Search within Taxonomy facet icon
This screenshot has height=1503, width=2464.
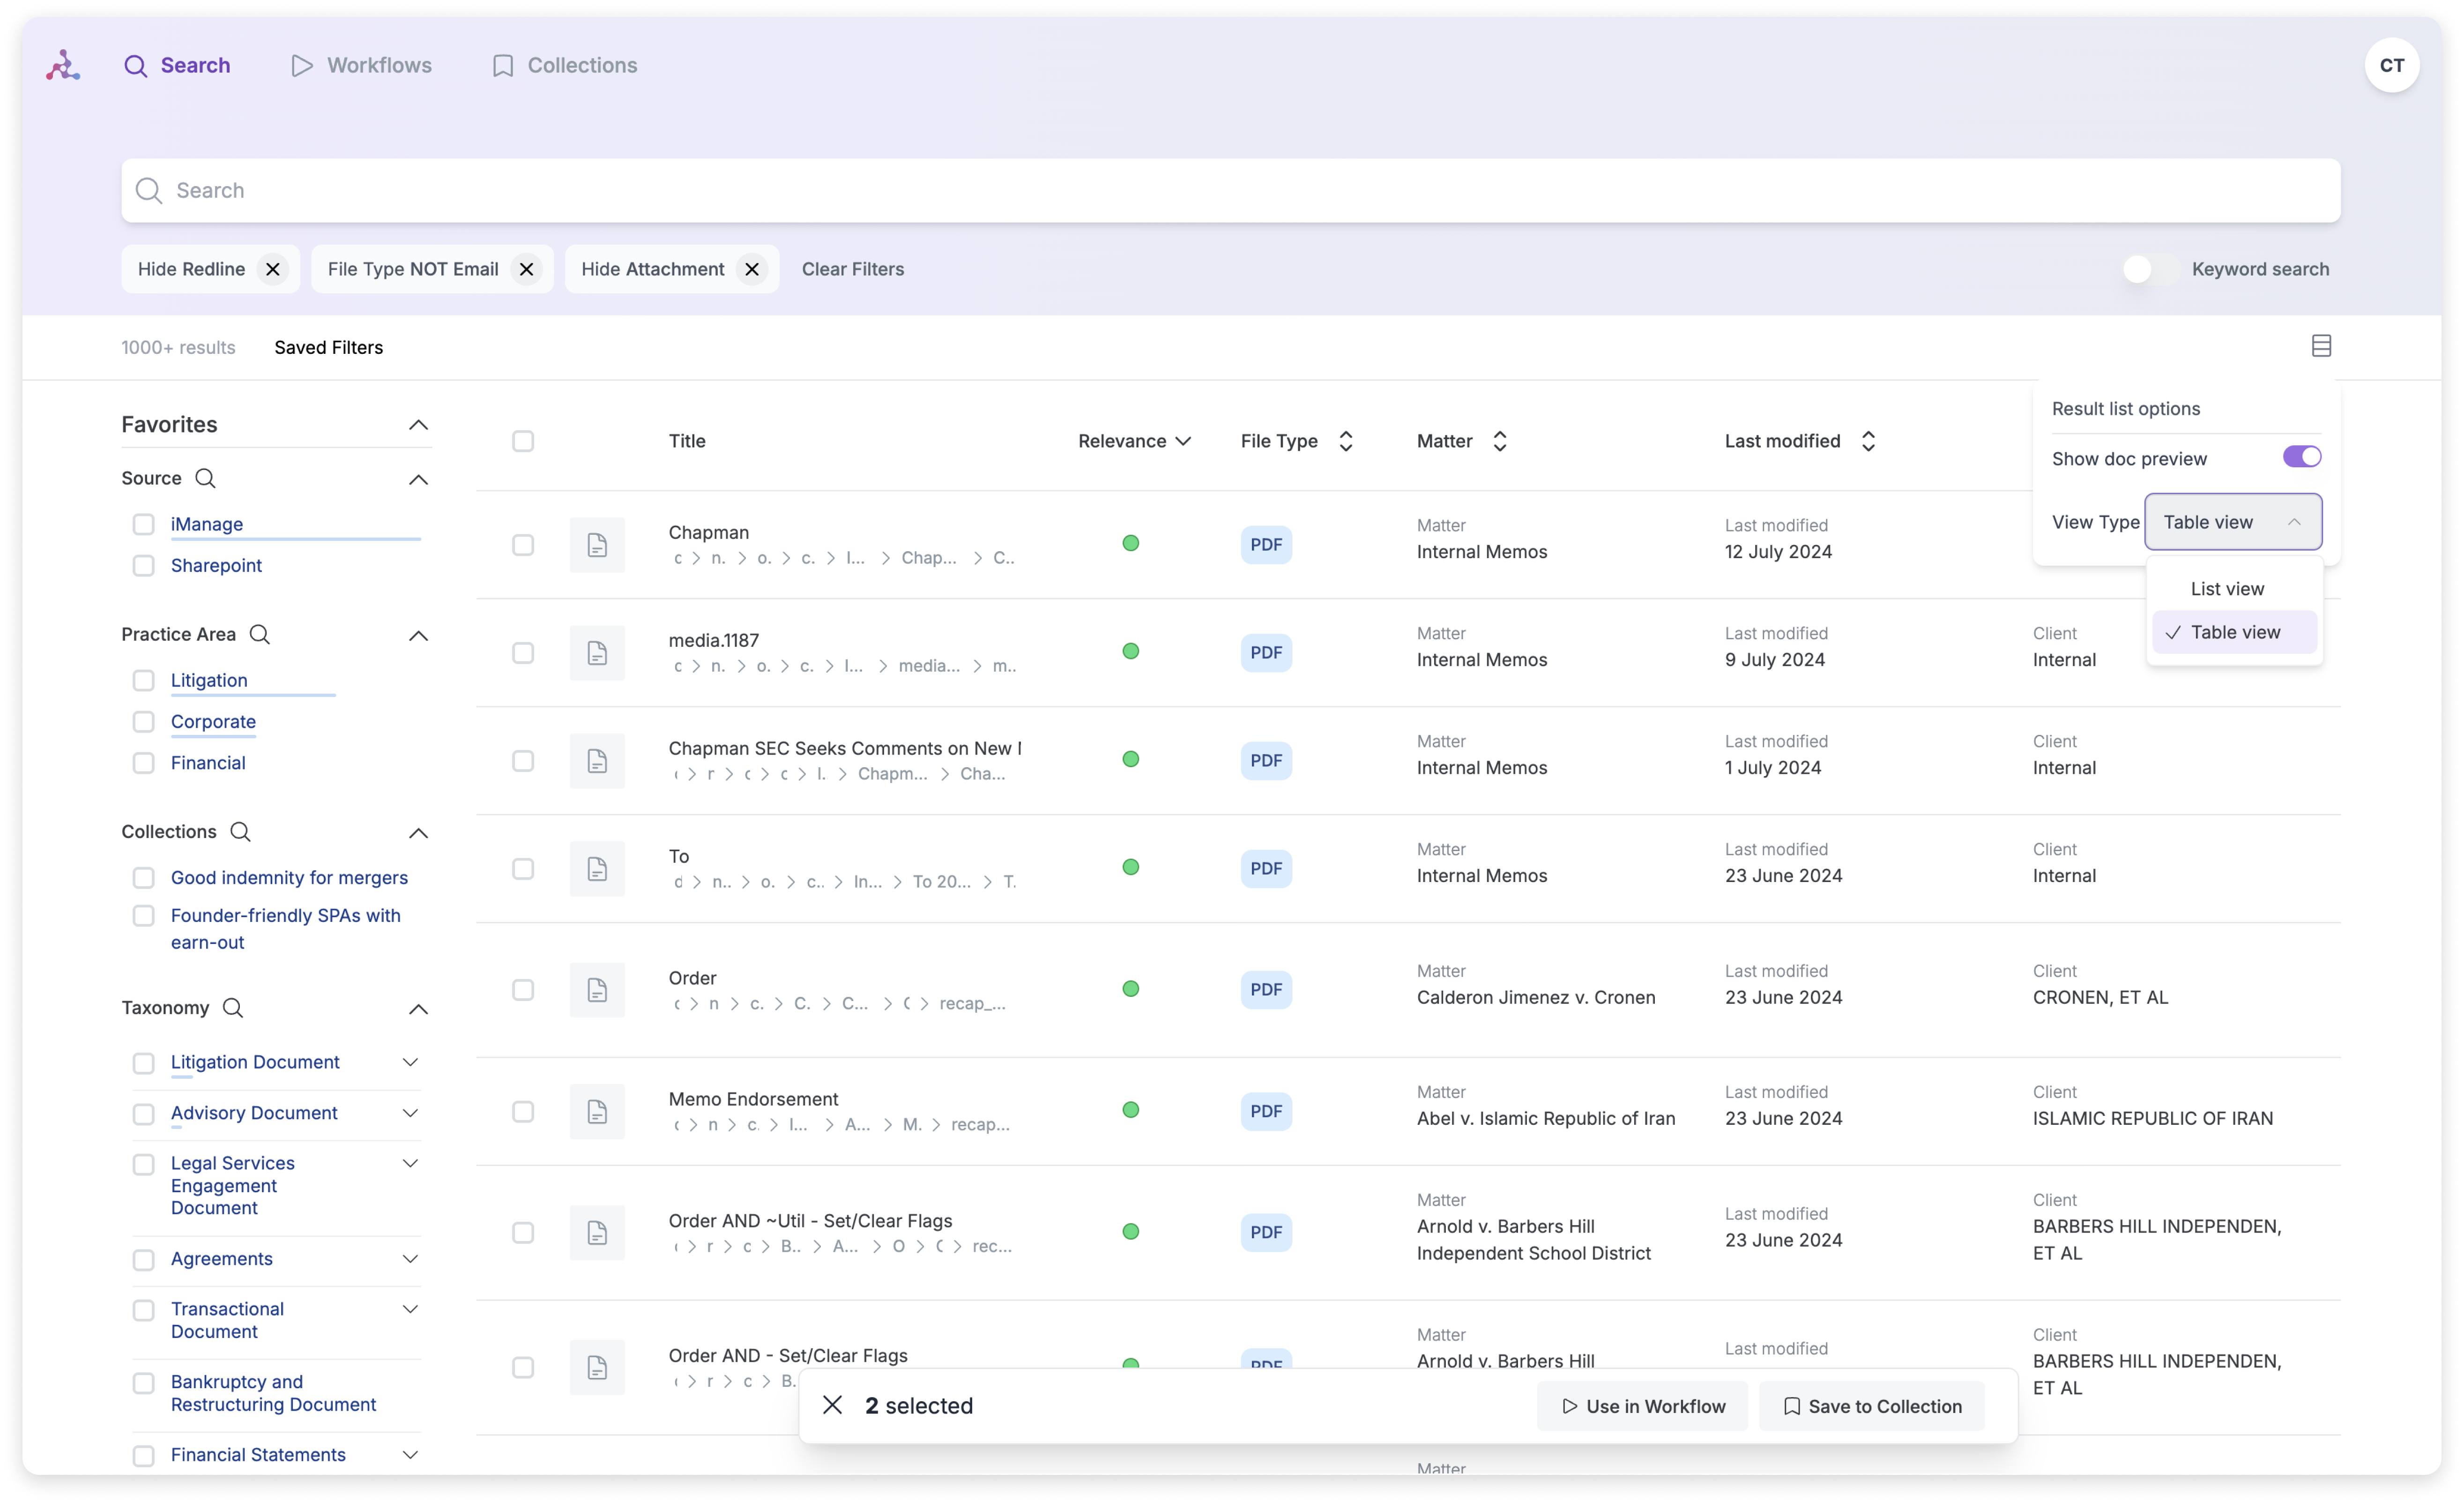(233, 1008)
